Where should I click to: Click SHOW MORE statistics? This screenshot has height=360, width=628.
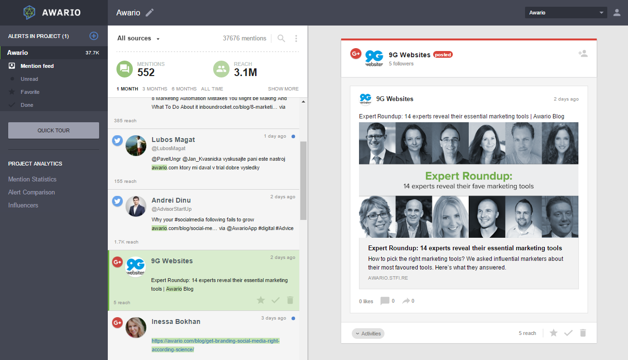283,89
